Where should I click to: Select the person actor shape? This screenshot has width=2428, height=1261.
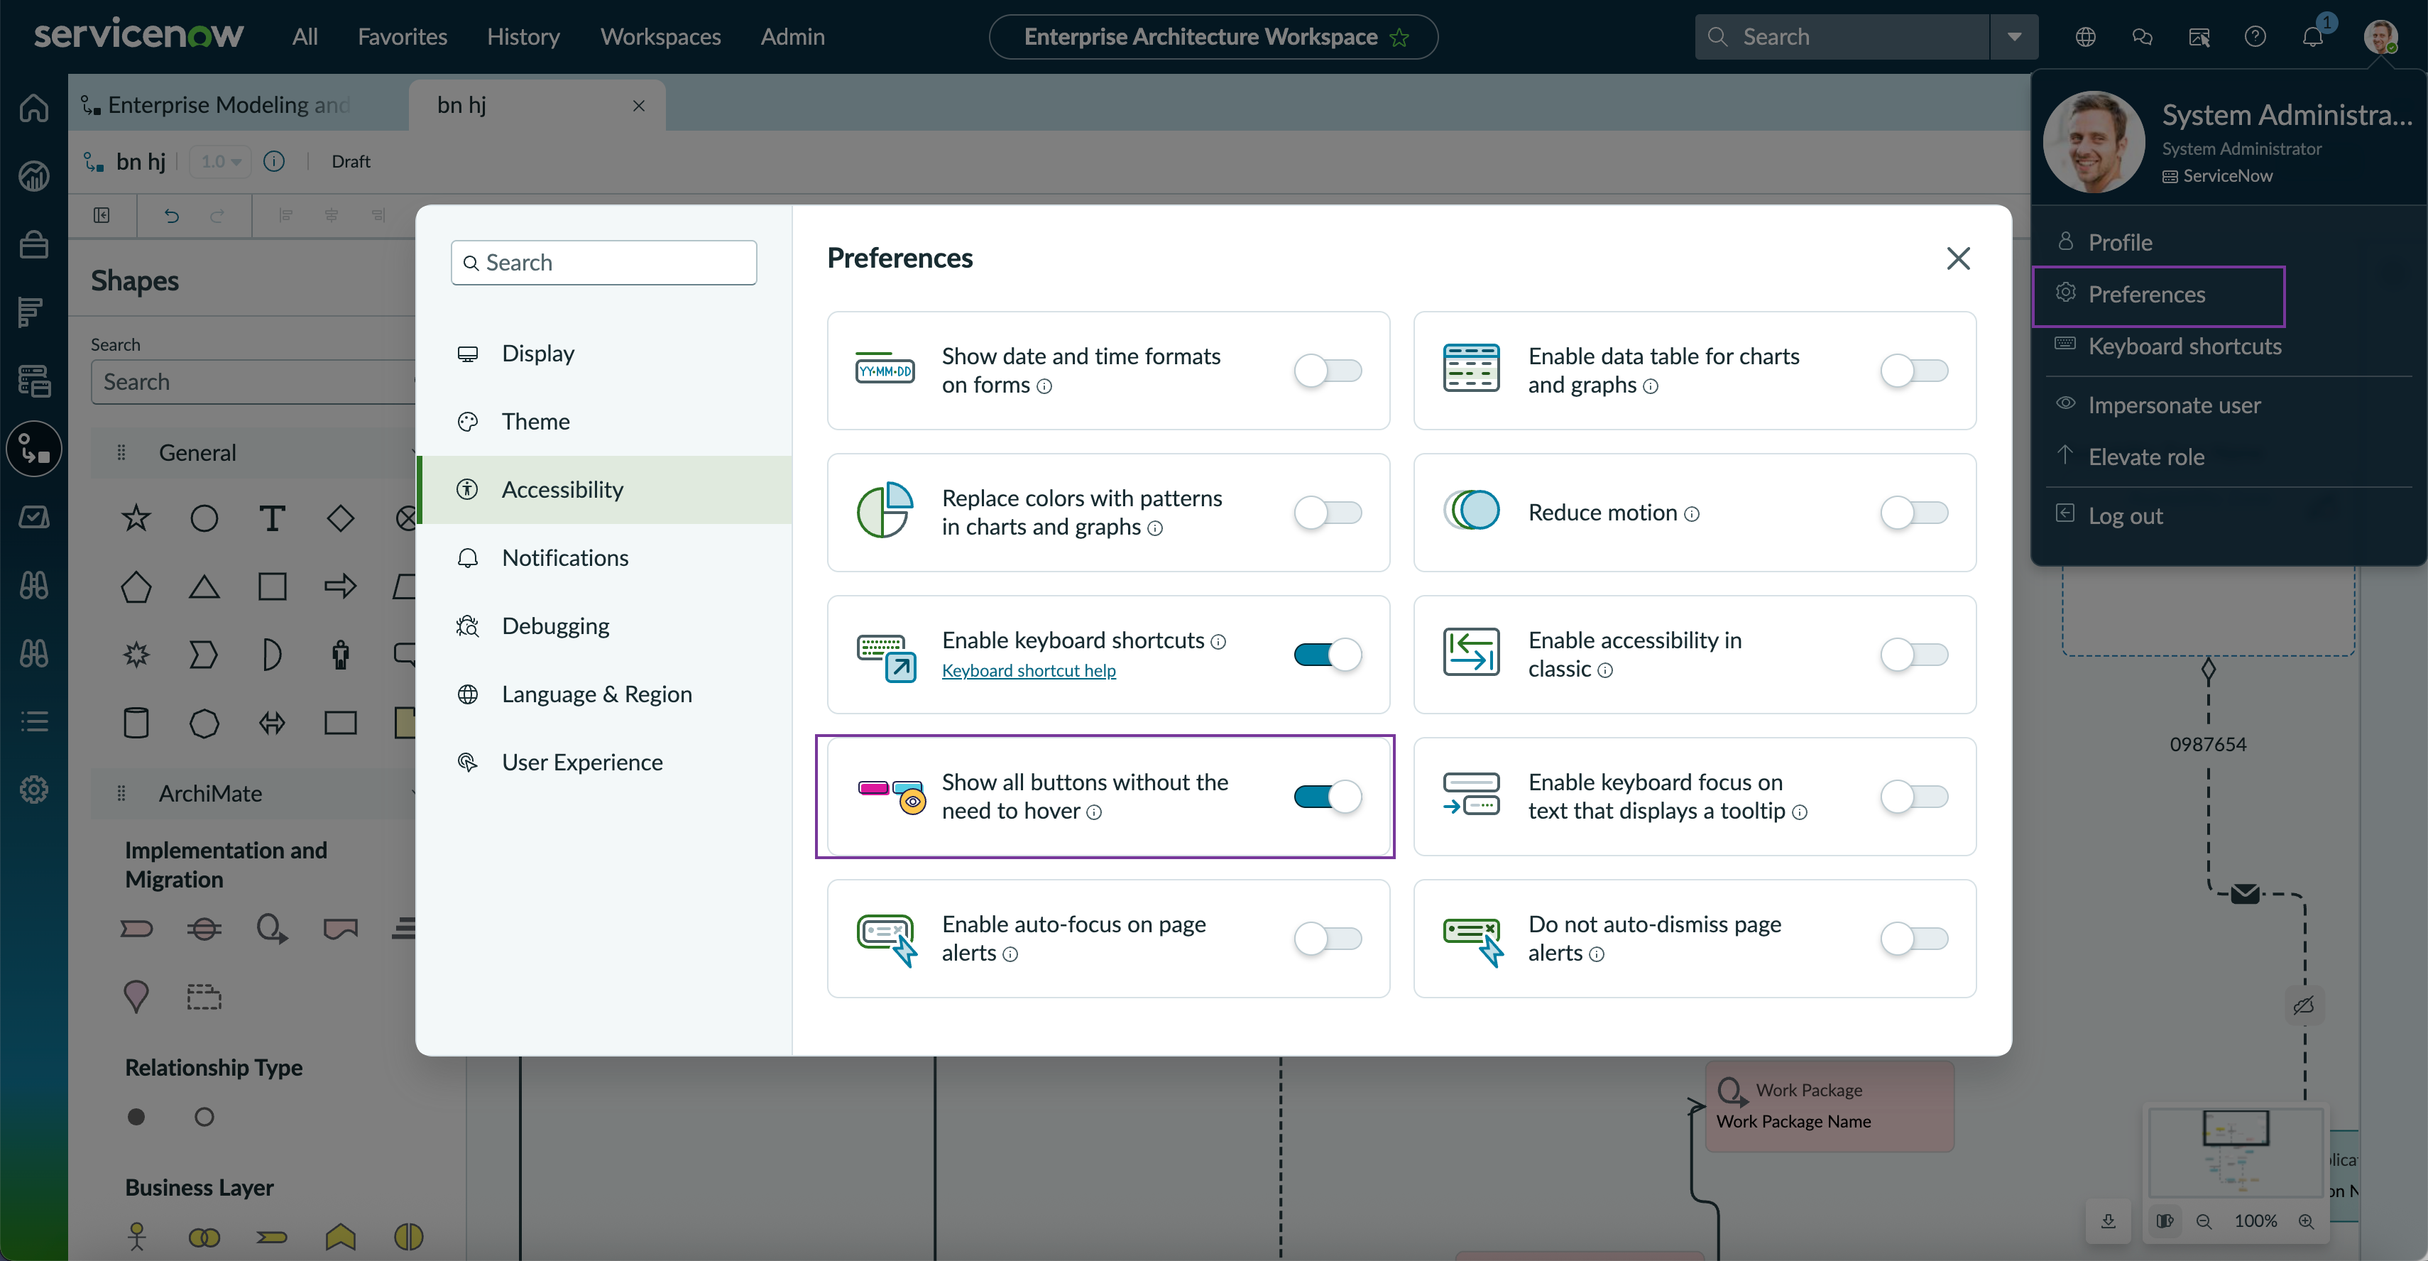tap(340, 654)
